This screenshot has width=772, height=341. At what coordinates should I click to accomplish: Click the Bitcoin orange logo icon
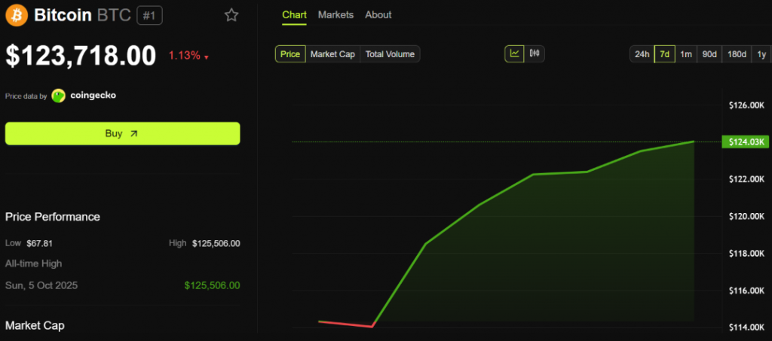click(17, 15)
